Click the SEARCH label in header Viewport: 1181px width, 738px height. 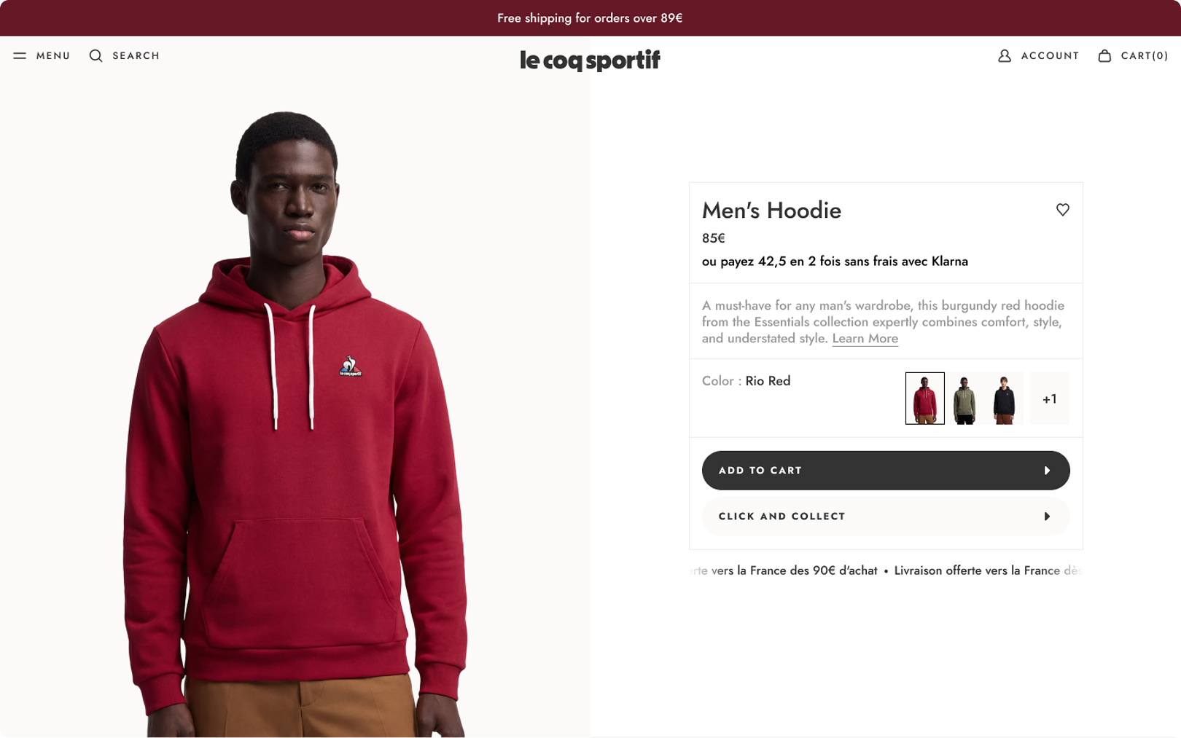pos(136,56)
